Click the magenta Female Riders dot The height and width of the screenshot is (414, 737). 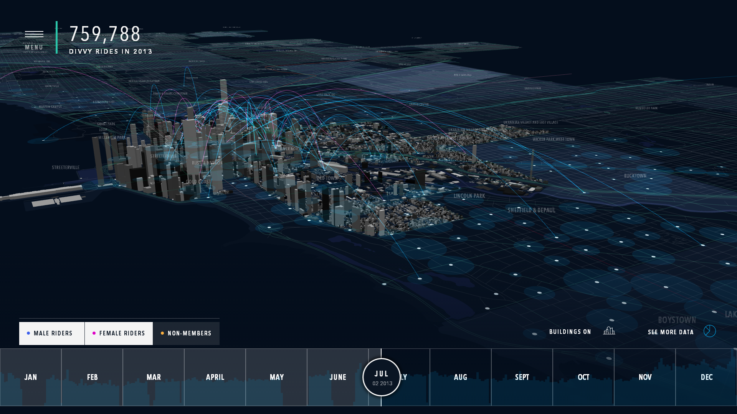(x=94, y=333)
